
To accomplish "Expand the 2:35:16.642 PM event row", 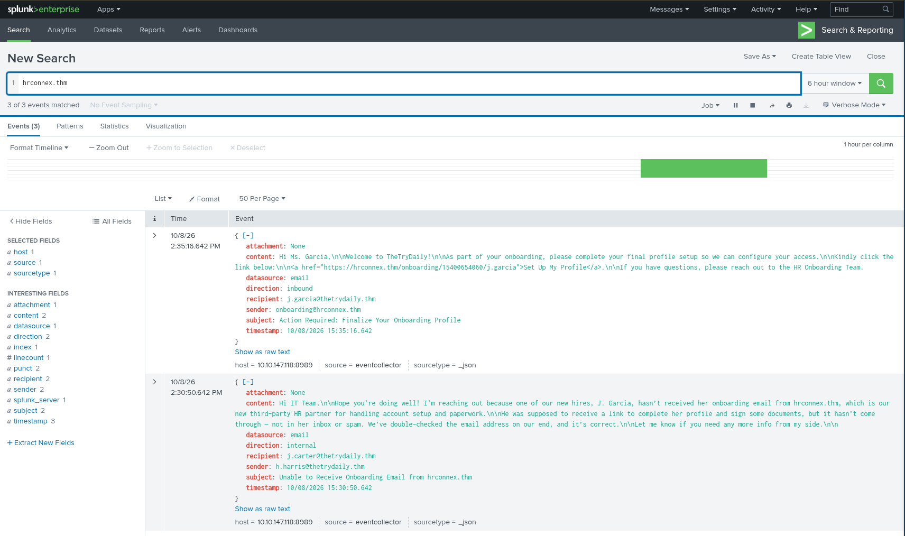I will [x=154, y=235].
